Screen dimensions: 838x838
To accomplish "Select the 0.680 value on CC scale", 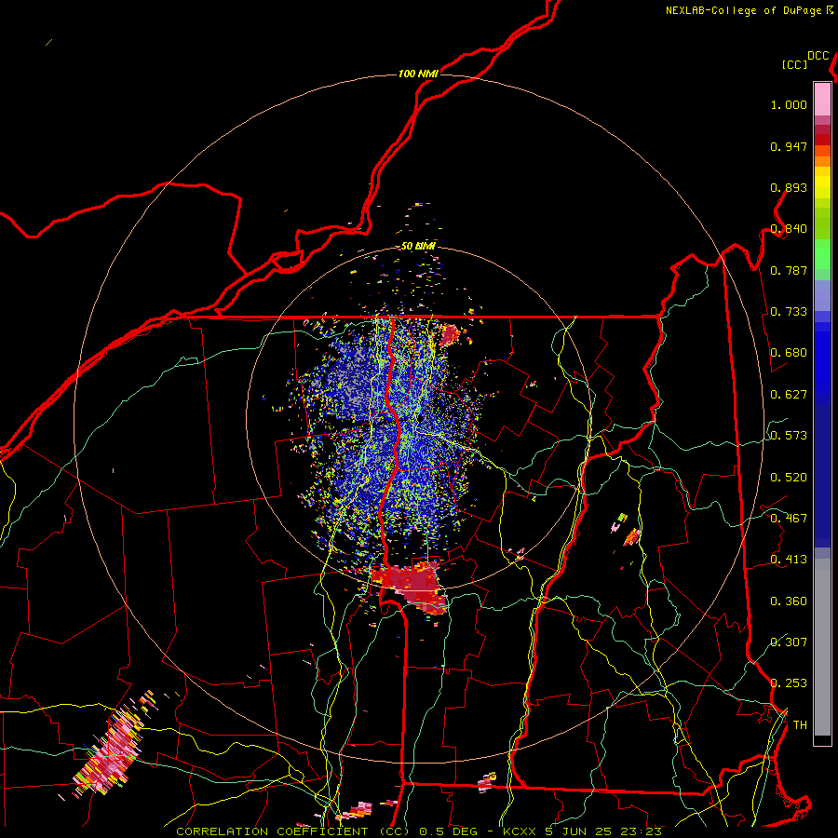I will 789,353.
